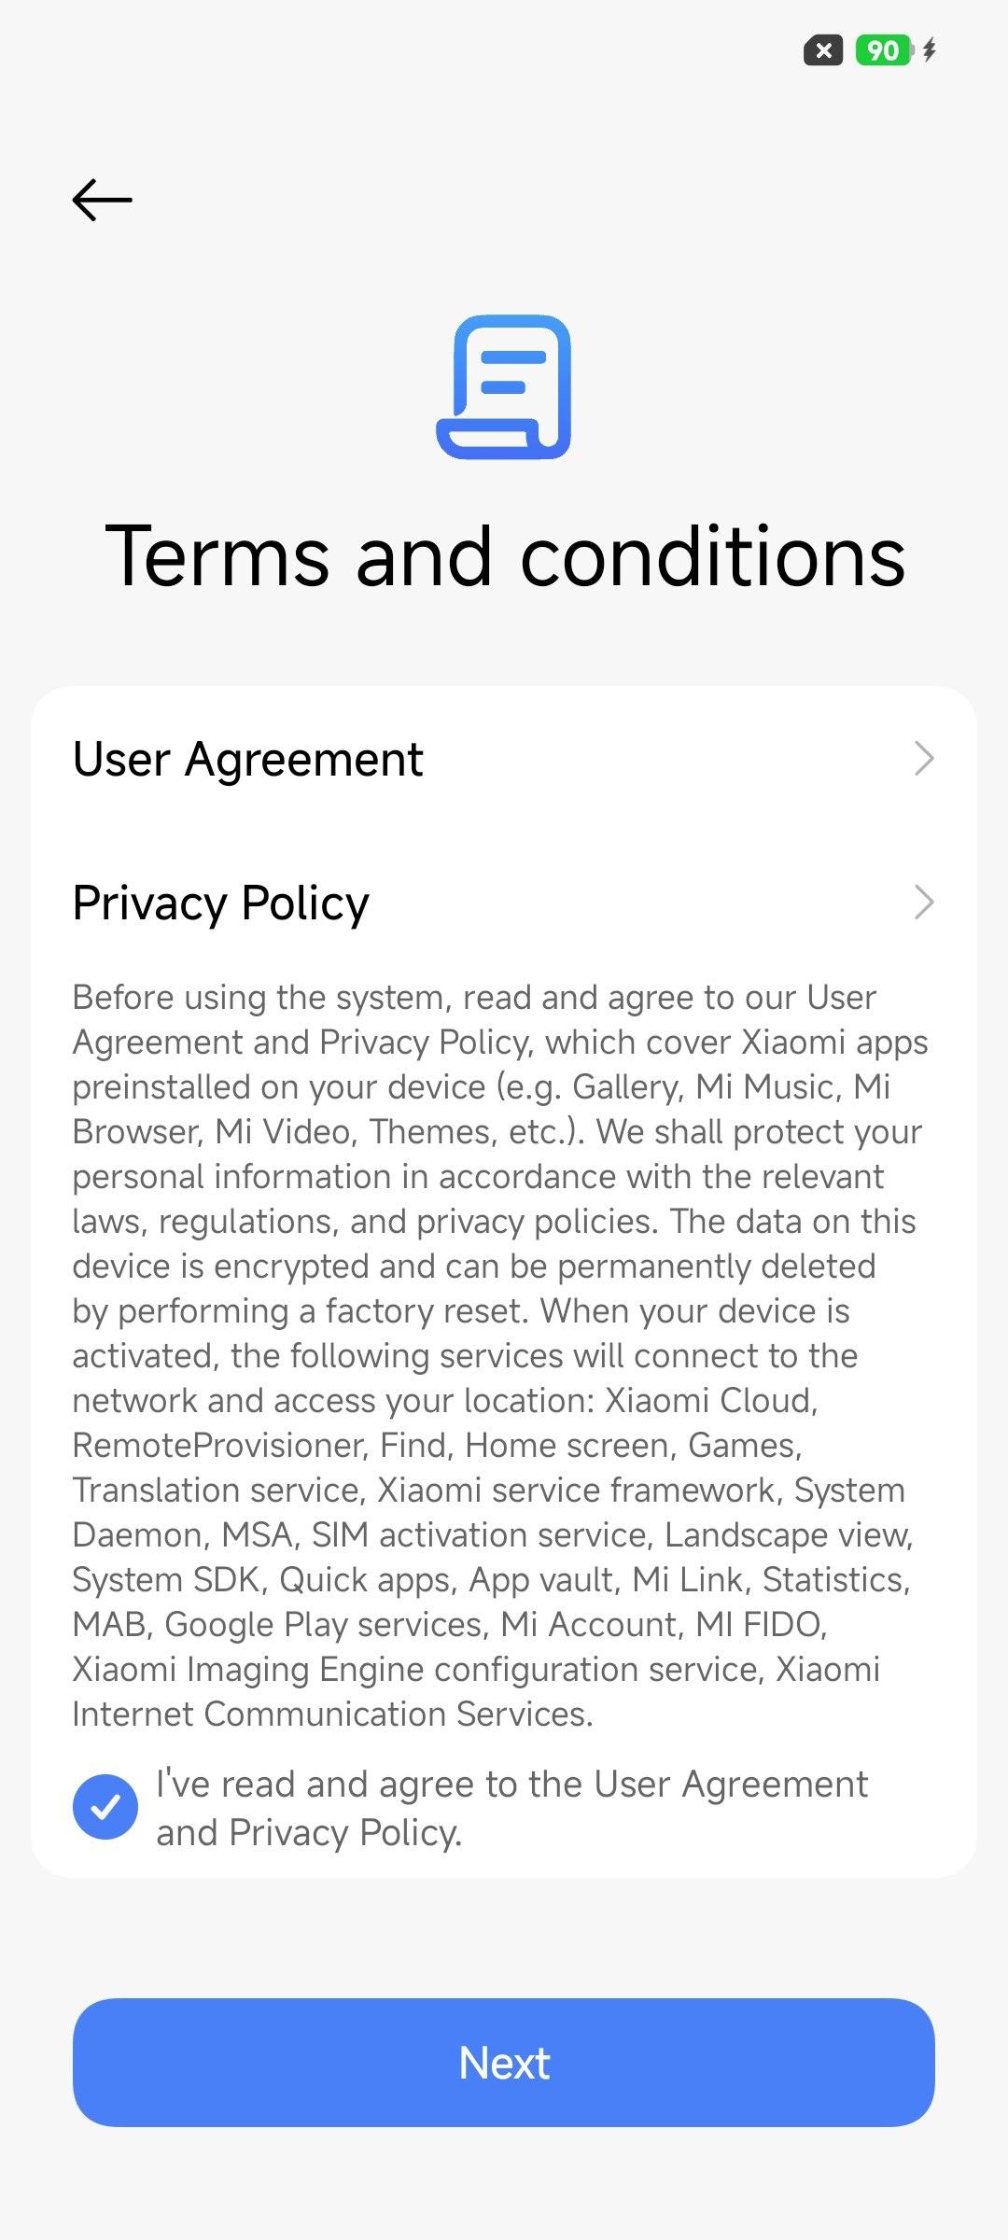1008x2240 pixels.
Task: Open the User Agreement label
Action: coord(248,759)
